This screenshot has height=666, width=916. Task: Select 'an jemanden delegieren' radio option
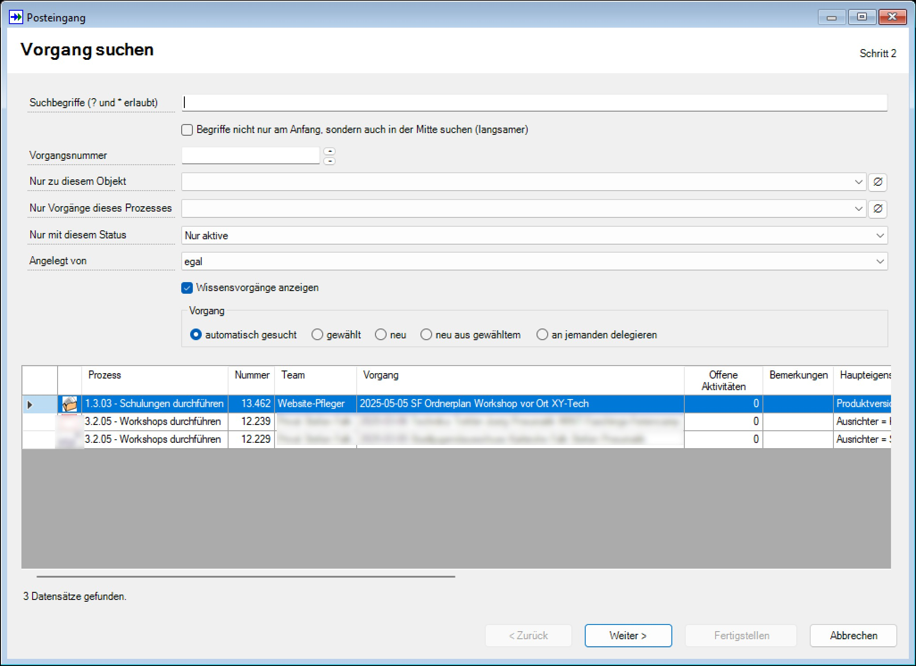pos(542,335)
